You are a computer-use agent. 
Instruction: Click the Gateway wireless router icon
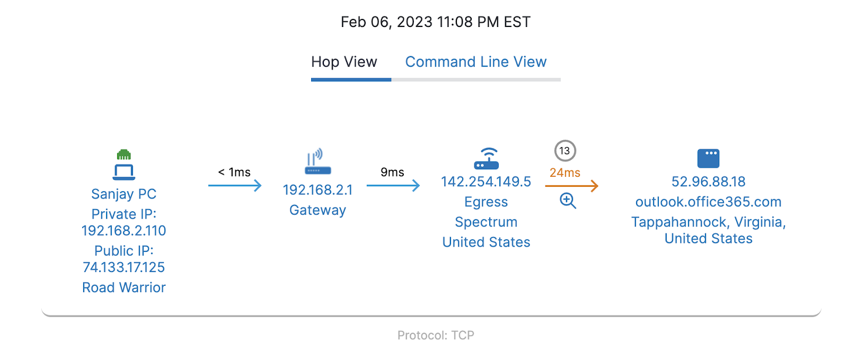pyautogui.click(x=317, y=162)
